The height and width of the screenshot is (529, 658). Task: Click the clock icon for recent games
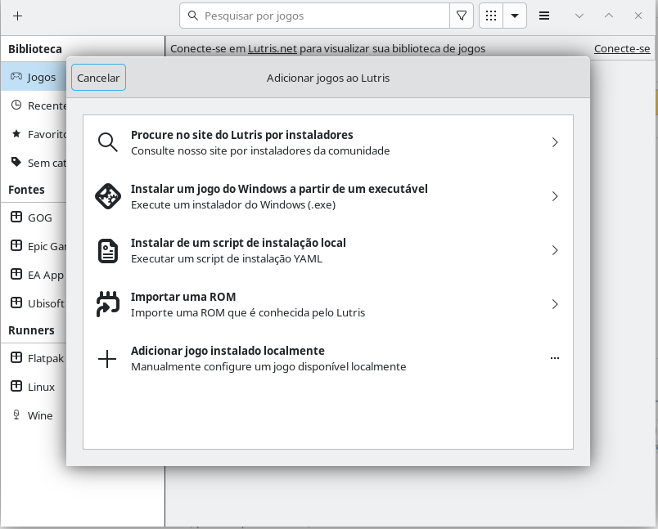click(16, 105)
